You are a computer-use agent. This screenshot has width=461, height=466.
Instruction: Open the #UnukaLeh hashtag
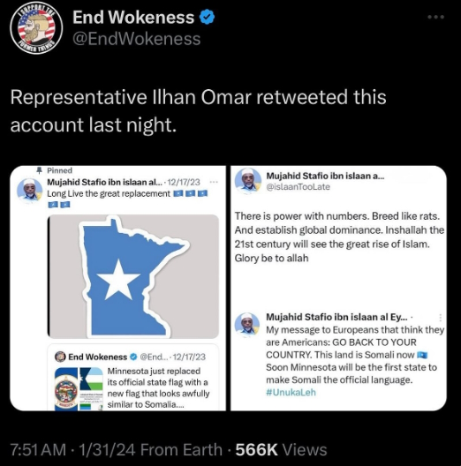click(291, 393)
